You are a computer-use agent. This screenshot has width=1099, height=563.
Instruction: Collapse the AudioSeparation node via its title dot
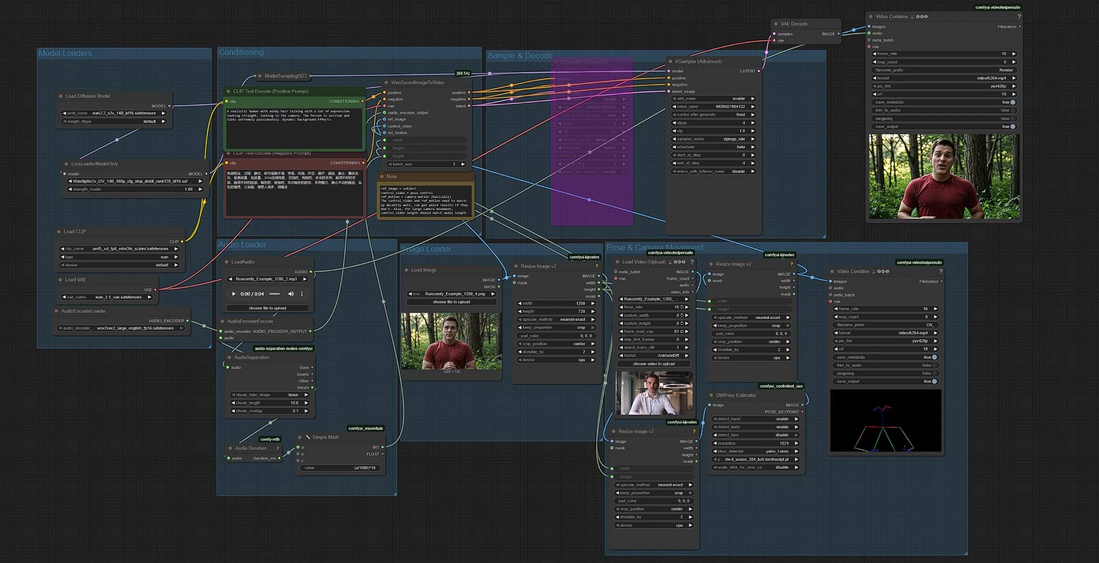(229, 357)
